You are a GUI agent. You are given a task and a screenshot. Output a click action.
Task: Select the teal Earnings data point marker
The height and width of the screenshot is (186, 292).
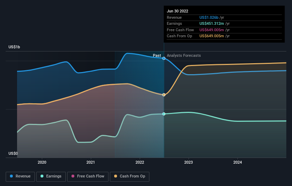164,114
